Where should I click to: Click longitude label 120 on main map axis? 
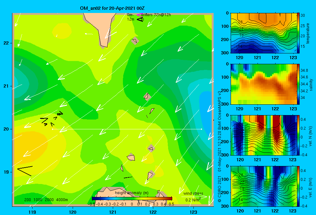[x=73, y=212]
